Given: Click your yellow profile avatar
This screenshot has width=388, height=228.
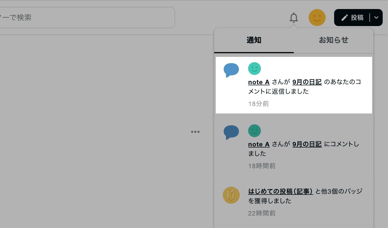Looking at the screenshot, I should 317,18.
